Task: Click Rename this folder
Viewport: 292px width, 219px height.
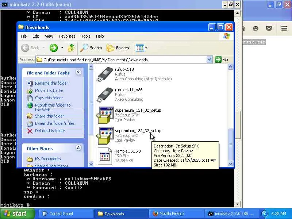Action: 51,83
